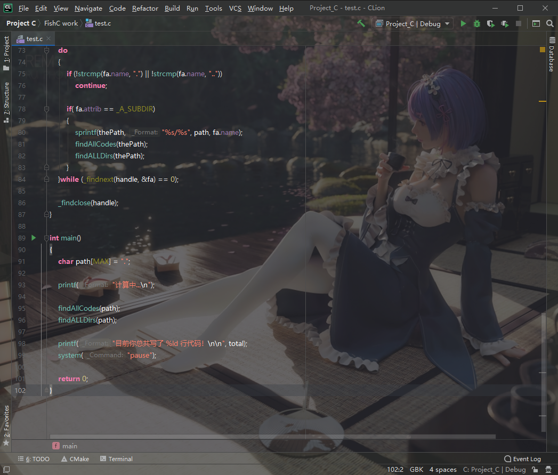Build the project with the hammer icon

tap(361, 23)
